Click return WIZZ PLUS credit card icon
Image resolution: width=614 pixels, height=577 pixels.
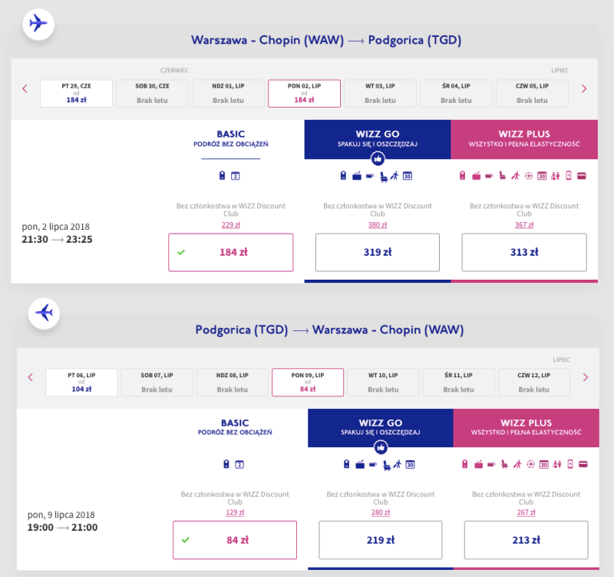click(583, 465)
